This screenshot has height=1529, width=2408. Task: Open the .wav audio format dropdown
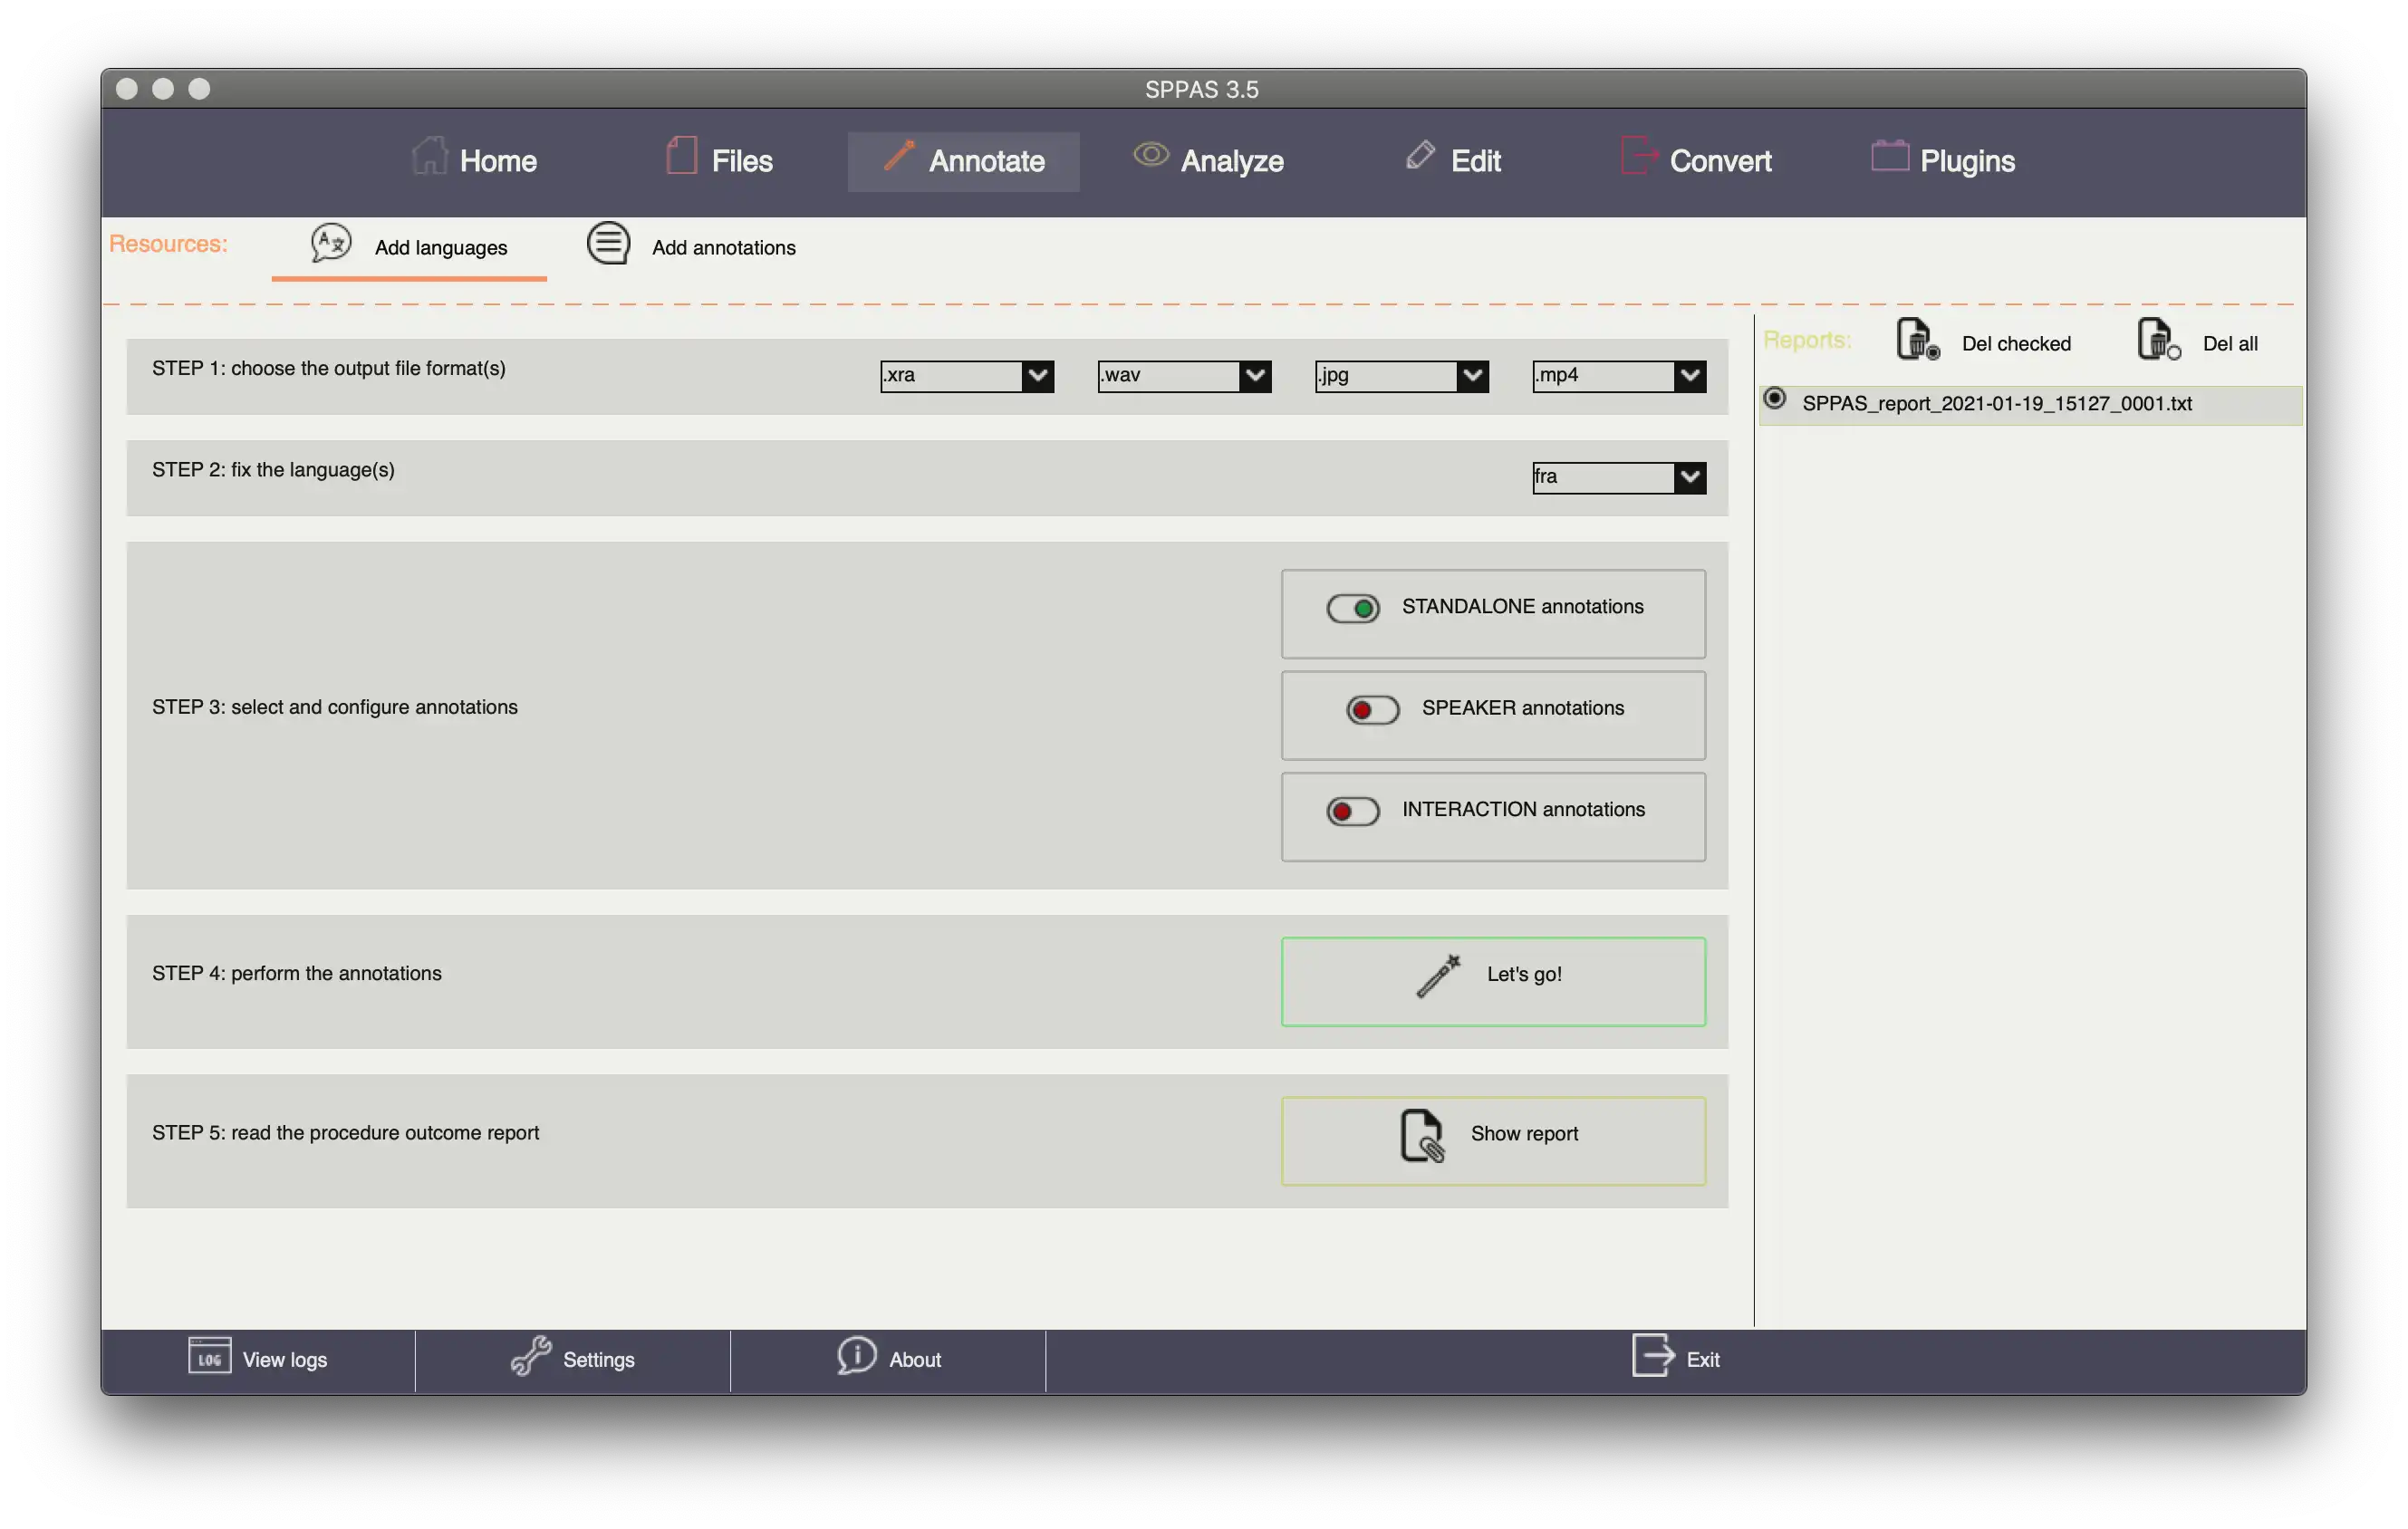1254,376
